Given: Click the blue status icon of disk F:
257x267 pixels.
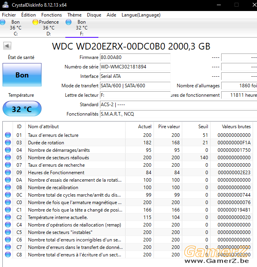Looking at the screenshot, I should pos(68,22).
